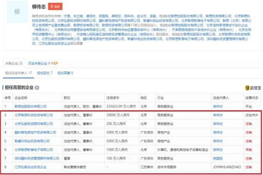The height and width of the screenshot is (175, 263).
Task: Open partner link 李勤 in the description
Action: 153,16
